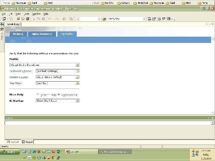215x161 pixels.
Task: Click the Save floppy disk icon
Action: (23, 19)
